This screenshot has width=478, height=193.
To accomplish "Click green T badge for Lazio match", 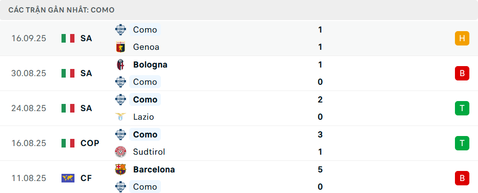I will click(462, 108).
